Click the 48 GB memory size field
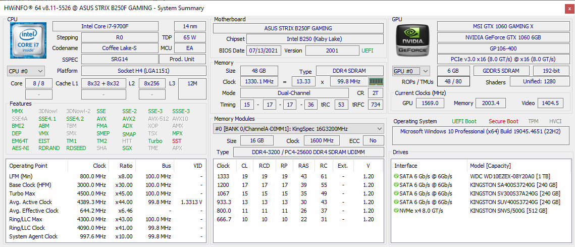The image size is (575, 247). tap(259, 71)
